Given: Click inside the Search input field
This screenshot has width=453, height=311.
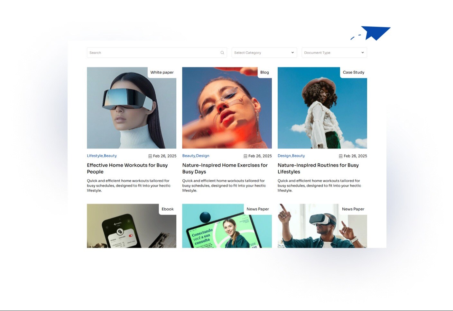Looking at the screenshot, I should tap(145, 52).
